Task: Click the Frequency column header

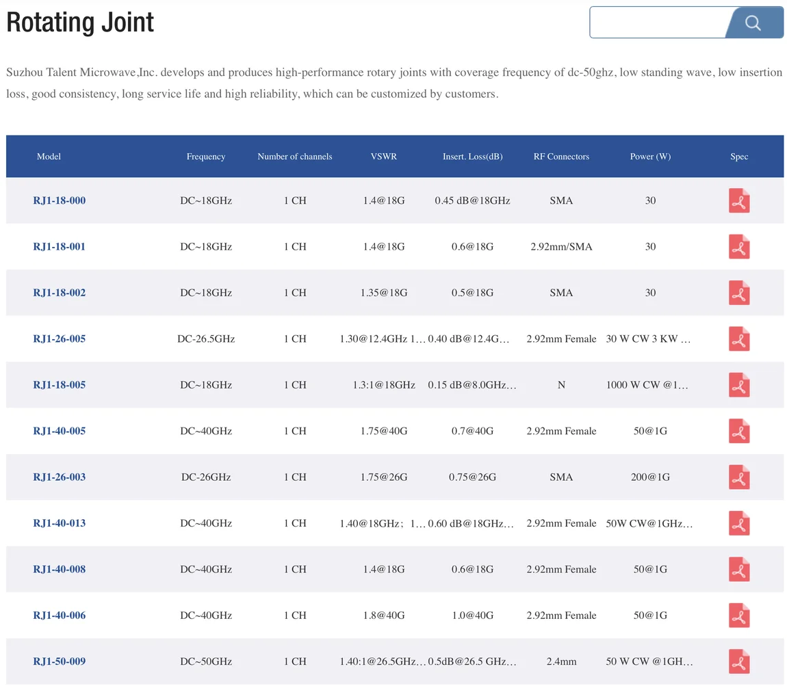Action: pyautogui.click(x=206, y=157)
